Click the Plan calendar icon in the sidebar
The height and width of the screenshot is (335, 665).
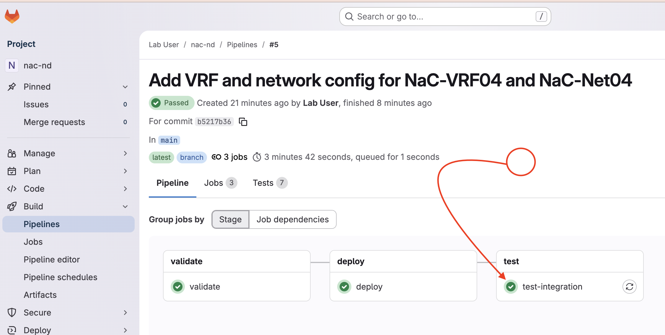(12, 171)
